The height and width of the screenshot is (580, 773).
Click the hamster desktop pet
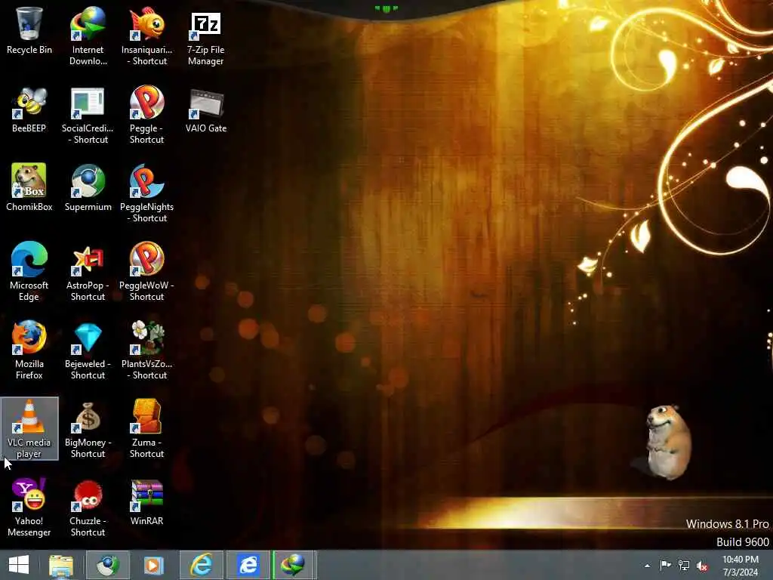[x=667, y=442]
